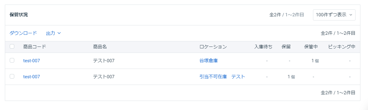Open the test-007 link in the second row
The height and width of the screenshot is (110, 368).
click(32, 77)
